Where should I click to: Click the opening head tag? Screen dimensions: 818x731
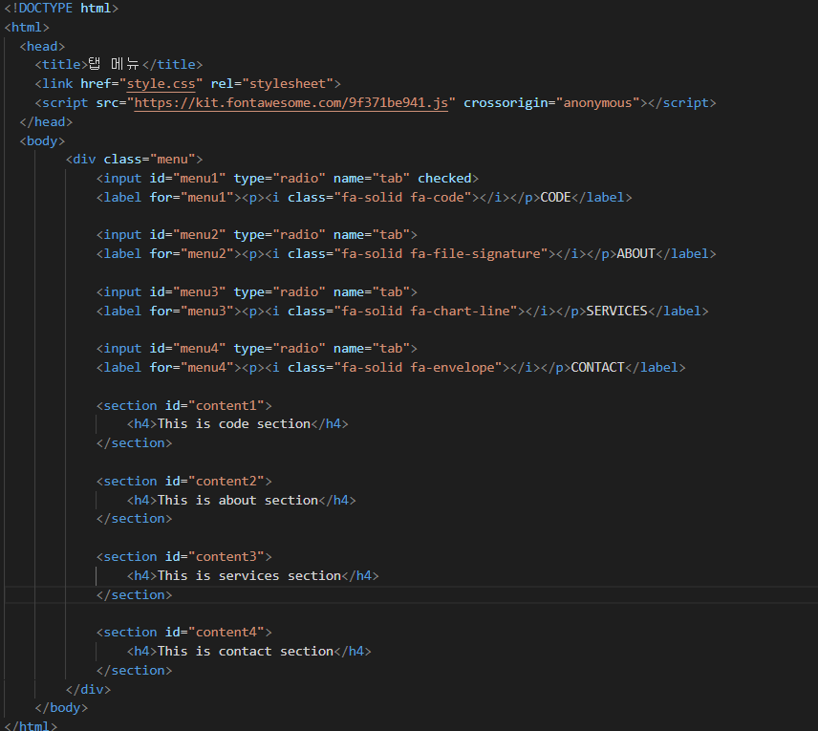coord(42,47)
